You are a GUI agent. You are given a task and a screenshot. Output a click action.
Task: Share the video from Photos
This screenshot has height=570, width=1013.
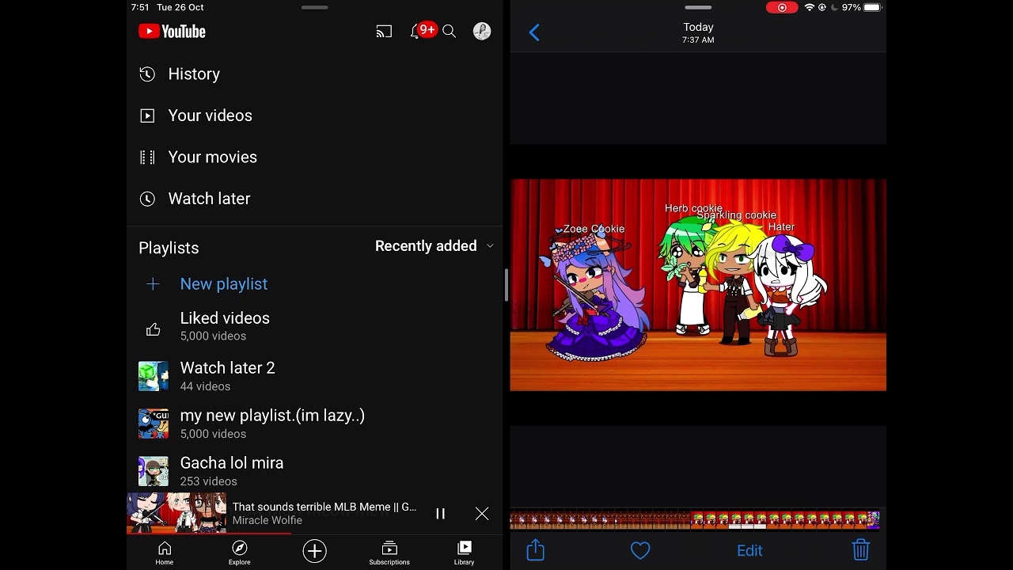click(536, 549)
